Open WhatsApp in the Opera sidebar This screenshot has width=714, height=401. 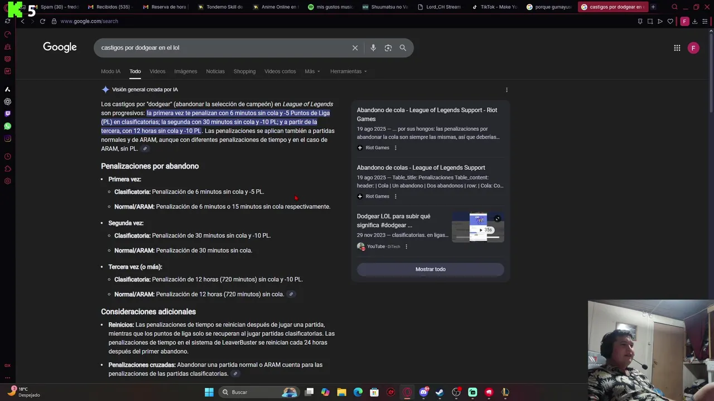point(7,126)
